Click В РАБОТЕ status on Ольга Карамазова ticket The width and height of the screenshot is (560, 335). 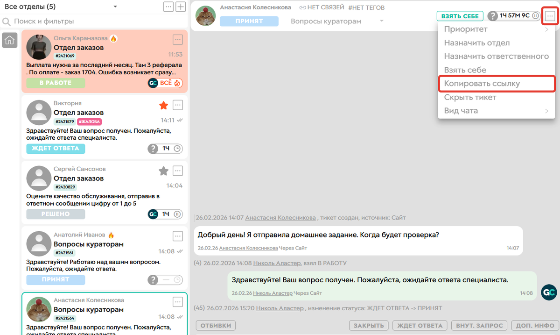pyautogui.click(x=56, y=83)
